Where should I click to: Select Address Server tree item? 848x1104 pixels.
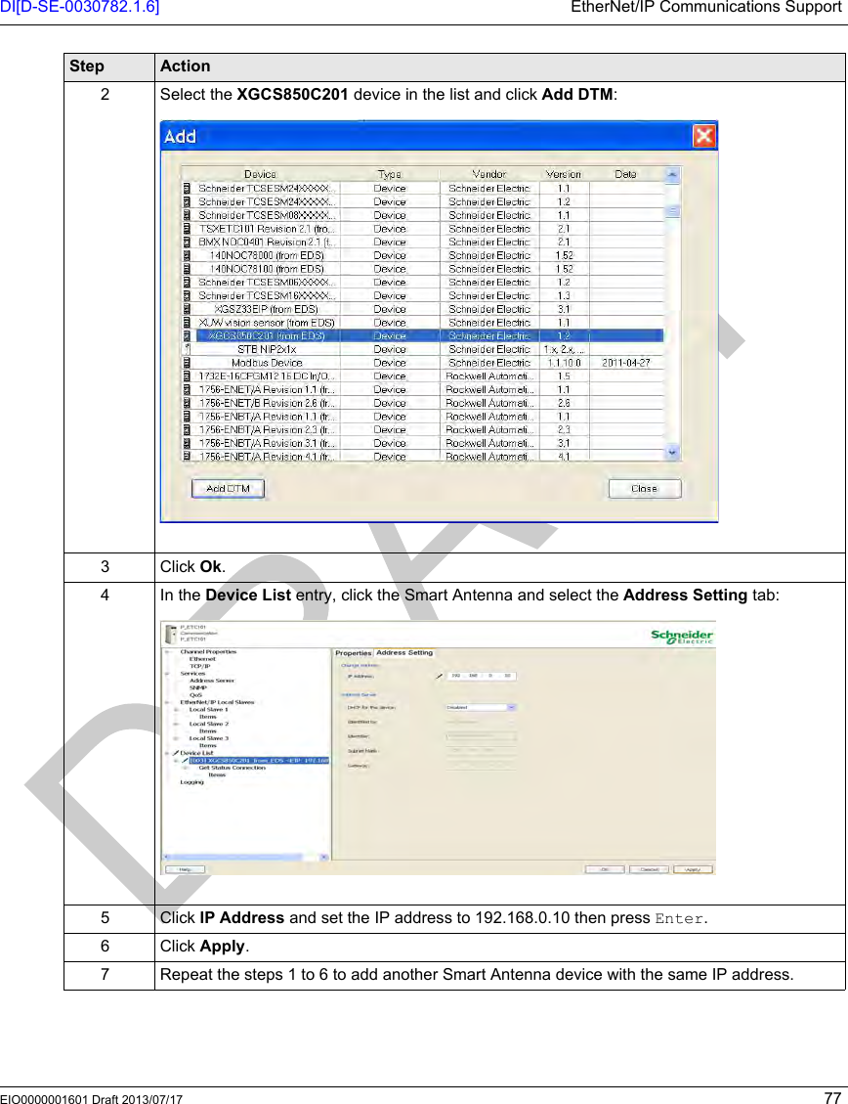point(212,681)
